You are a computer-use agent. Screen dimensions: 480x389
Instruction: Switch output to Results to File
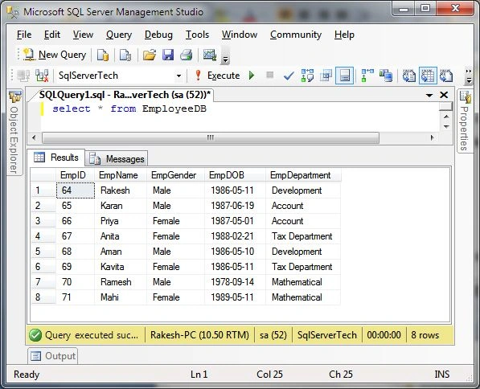click(x=446, y=76)
